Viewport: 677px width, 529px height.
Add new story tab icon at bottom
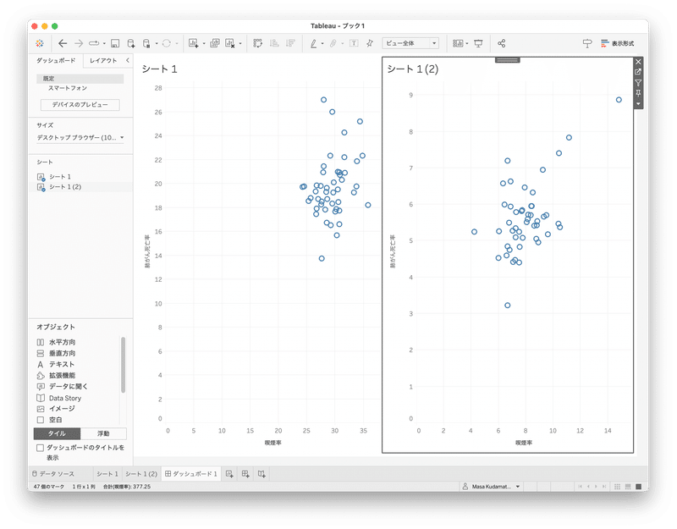point(261,474)
